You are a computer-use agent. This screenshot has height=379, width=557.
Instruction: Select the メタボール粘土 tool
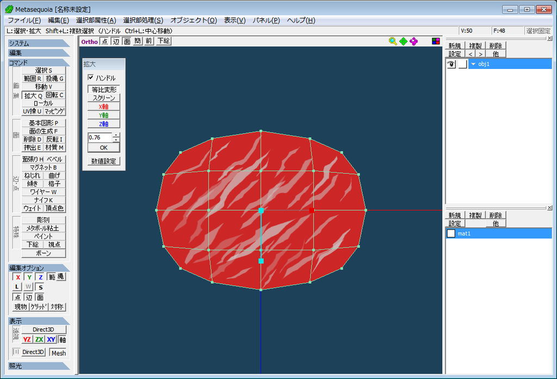44,228
